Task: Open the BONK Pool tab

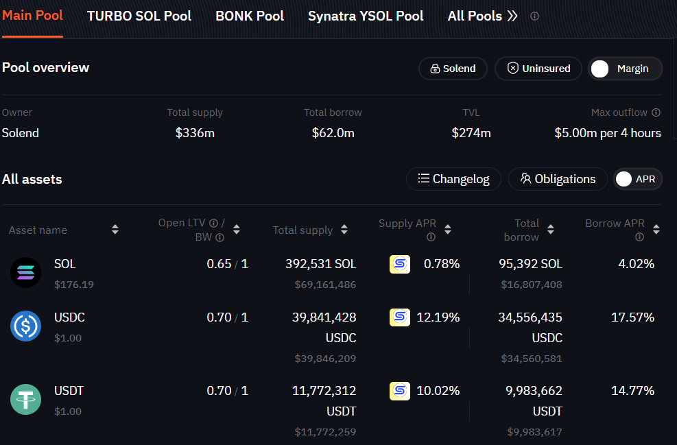Action: coord(250,16)
